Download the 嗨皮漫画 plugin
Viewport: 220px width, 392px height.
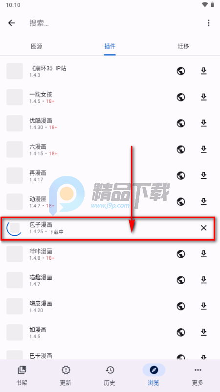(x=204, y=306)
